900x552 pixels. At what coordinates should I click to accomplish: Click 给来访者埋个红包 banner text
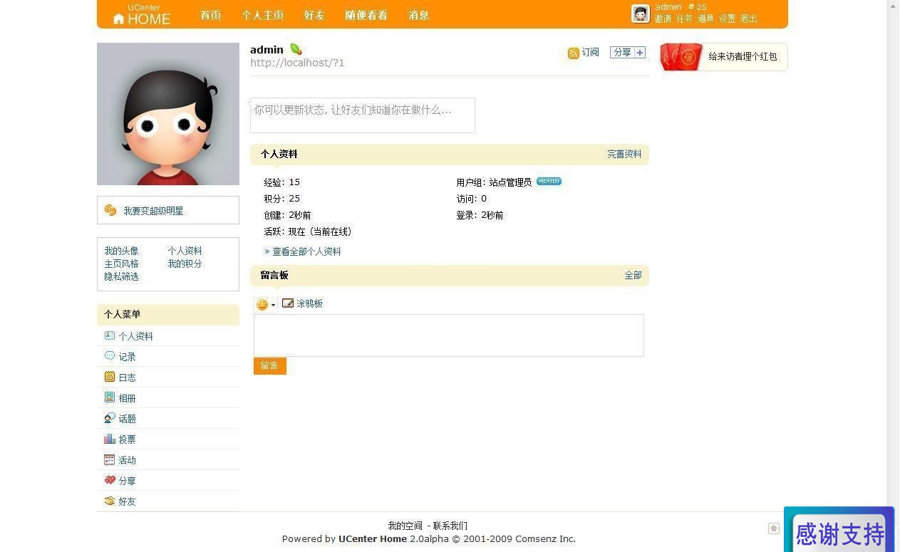[x=743, y=56]
